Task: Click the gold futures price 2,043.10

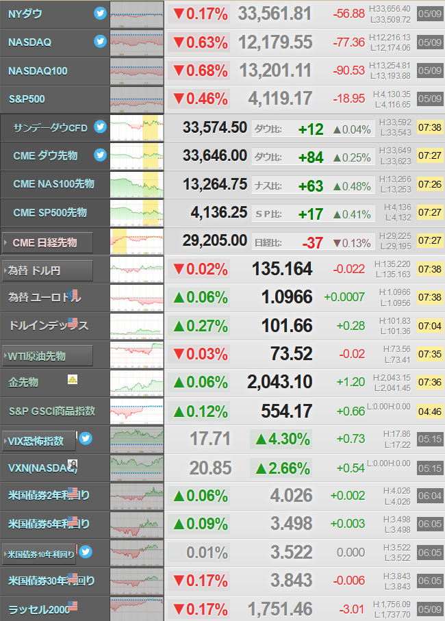Action: click(x=280, y=382)
